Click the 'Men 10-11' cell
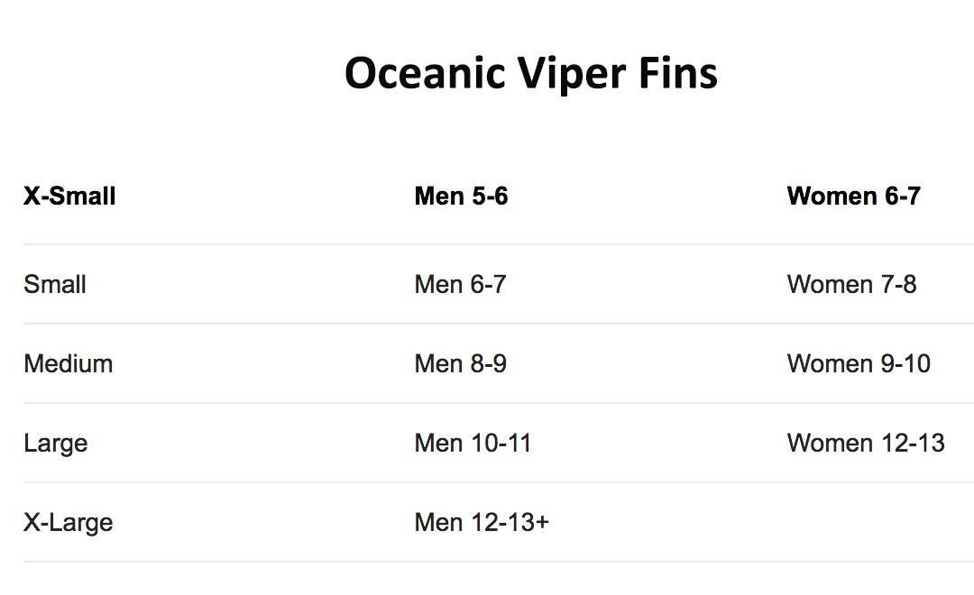The height and width of the screenshot is (595, 974). click(473, 444)
